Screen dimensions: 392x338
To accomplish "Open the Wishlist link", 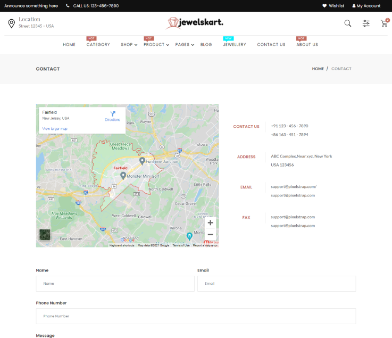I will tap(333, 6).
